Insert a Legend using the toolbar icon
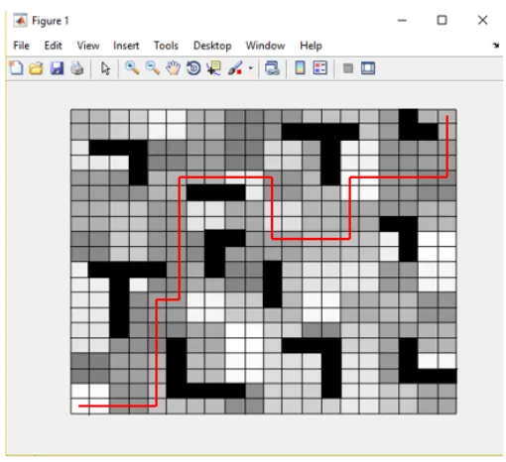 (320, 68)
